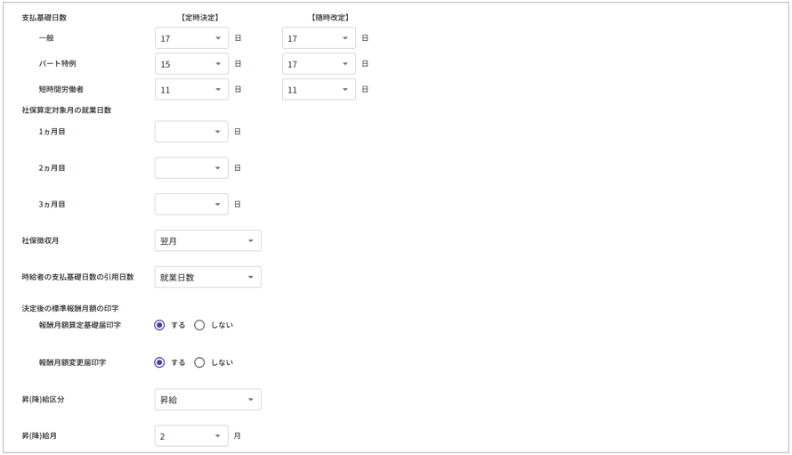Select する for 報酬月額変更届印字

(x=160, y=362)
